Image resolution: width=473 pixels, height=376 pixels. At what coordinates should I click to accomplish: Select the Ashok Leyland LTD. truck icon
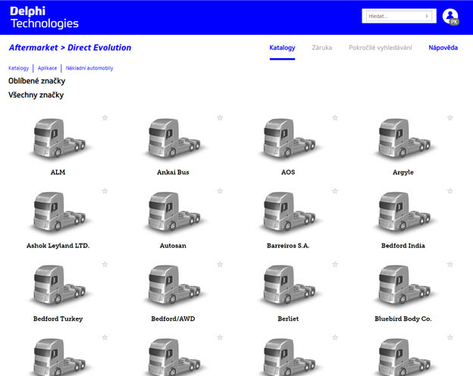[x=59, y=211]
